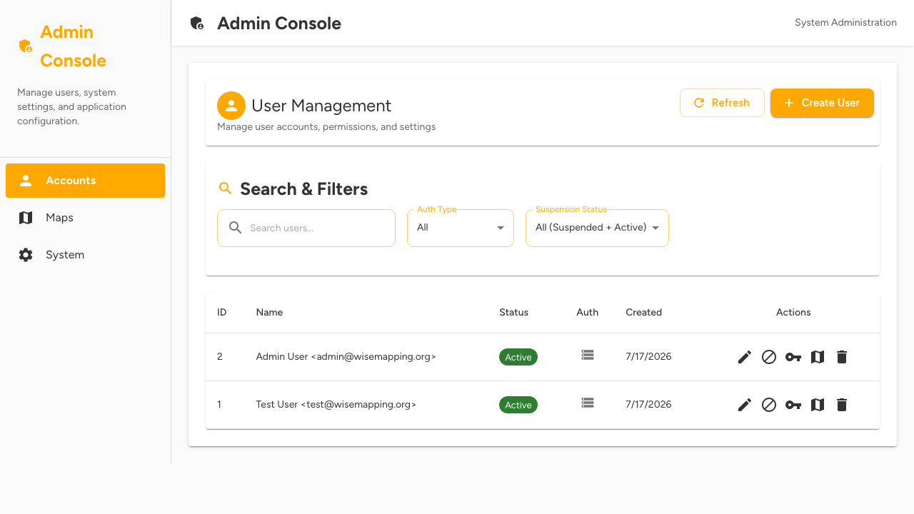Screen dimensions: 914x514
Task: Suspend the Admin User account
Action: [x=769, y=357]
